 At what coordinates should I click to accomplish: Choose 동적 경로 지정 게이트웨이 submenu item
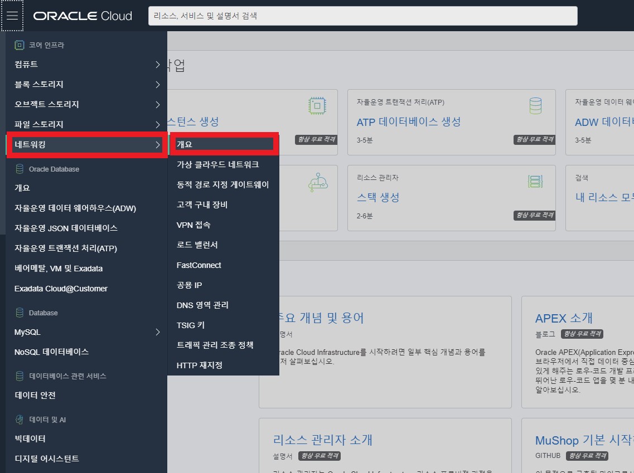click(x=223, y=184)
